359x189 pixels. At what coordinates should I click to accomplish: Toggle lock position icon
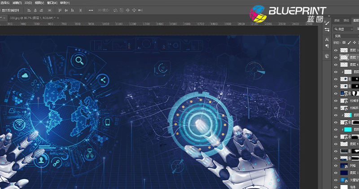tap(355, 43)
